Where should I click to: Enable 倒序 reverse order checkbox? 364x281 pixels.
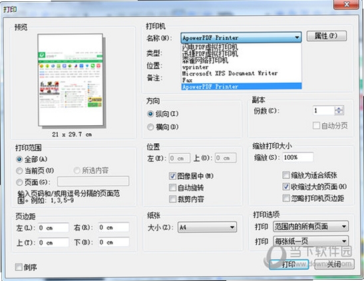point(19,267)
